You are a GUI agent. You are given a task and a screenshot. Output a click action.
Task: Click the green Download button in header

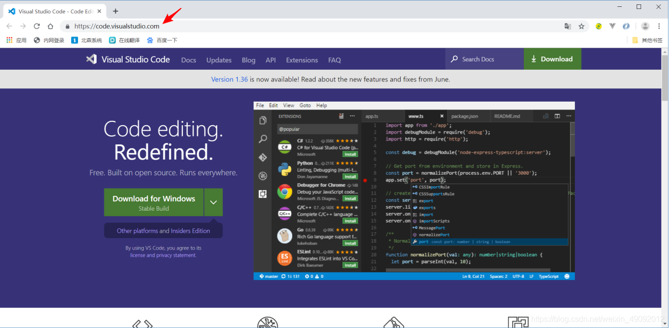pos(552,59)
